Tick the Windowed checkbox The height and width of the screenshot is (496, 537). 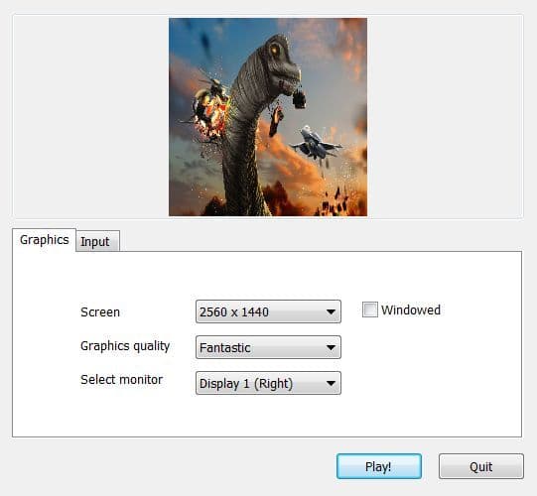point(370,310)
